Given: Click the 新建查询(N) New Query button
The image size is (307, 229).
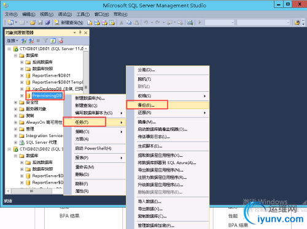Looking at the screenshot, I should (x=69, y=23).
